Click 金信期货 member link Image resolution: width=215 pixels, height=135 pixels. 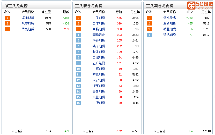(x=99, y=23)
